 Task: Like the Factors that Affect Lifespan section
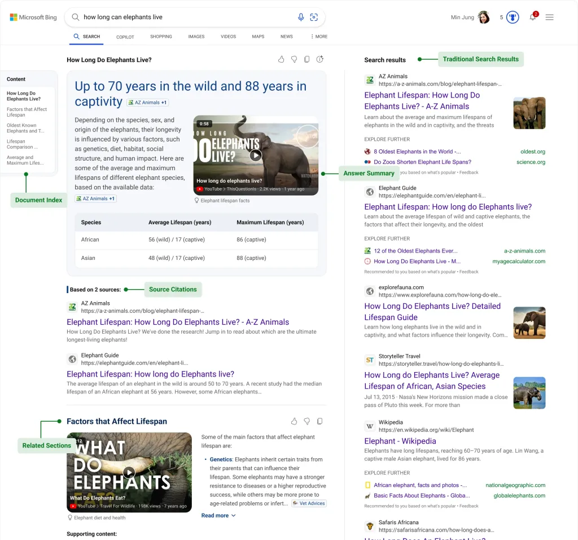tap(294, 421)
